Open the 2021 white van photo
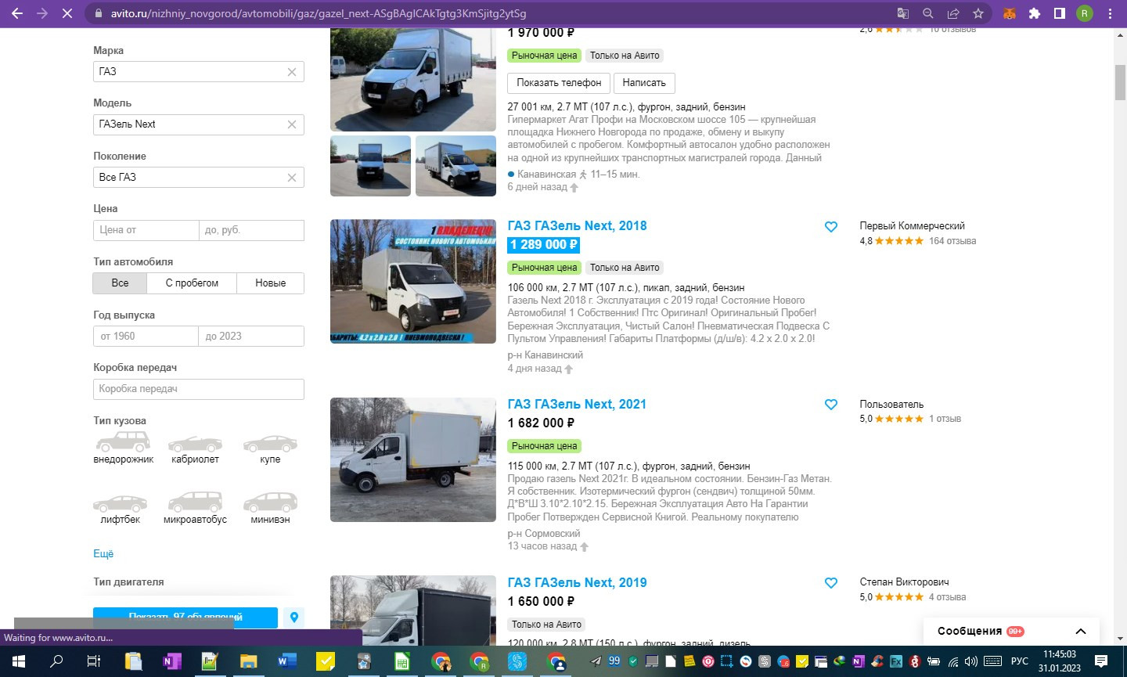Image resolution: width=1127 pixels, height=677 pixels. pos(413,460)
